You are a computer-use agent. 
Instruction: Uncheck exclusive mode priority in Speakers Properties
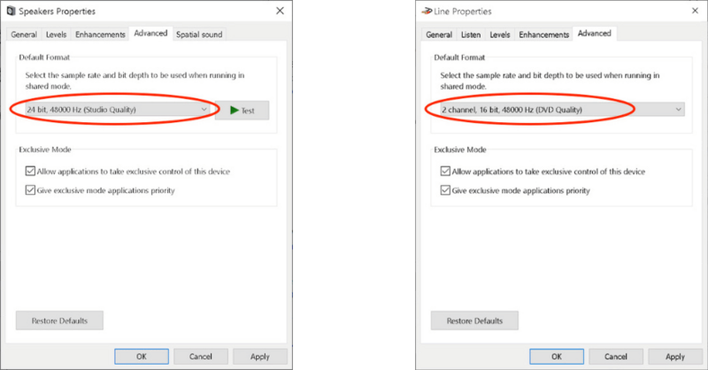pyautogui.click(x=29, y=190)
